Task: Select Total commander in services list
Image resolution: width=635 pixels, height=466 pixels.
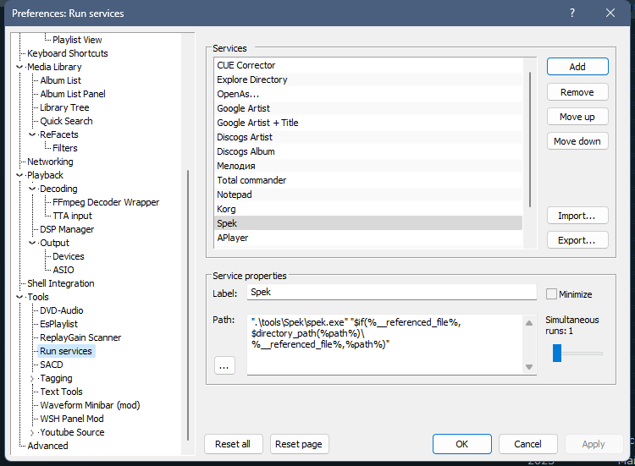Action: (x=251, y=180)
